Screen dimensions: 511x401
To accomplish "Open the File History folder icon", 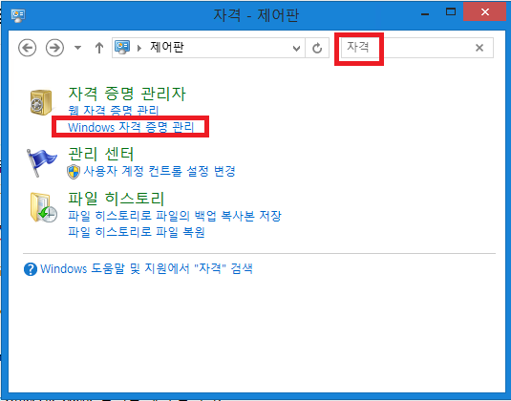I will tap(43, 207).
